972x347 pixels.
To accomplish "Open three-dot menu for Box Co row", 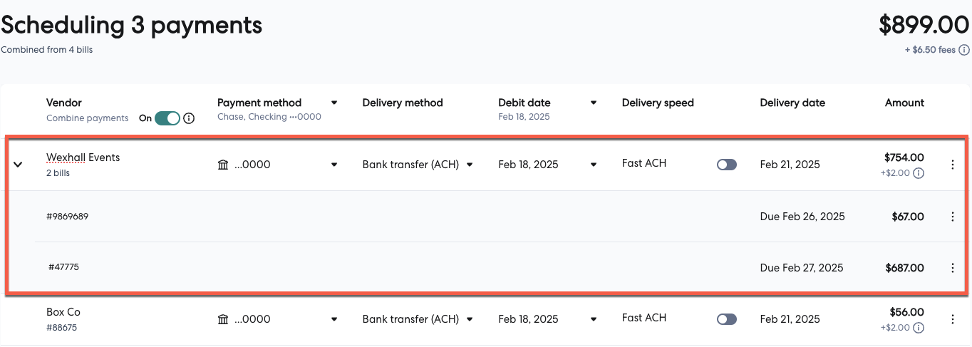I will [x=953, y=319].
